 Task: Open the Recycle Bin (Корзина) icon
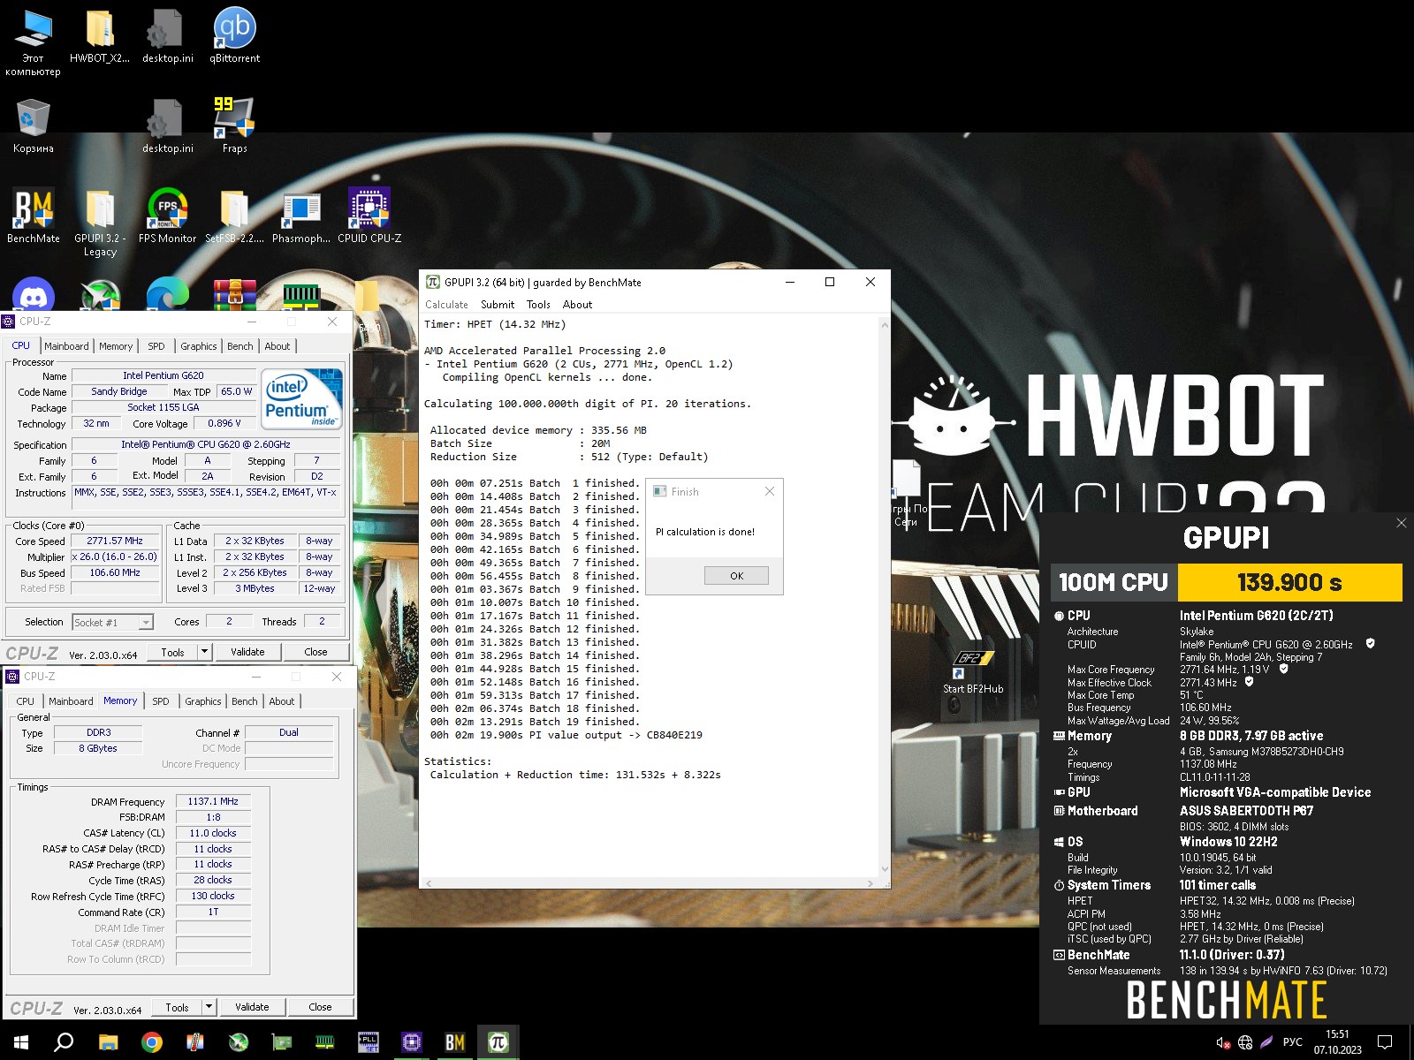point(33,125)
